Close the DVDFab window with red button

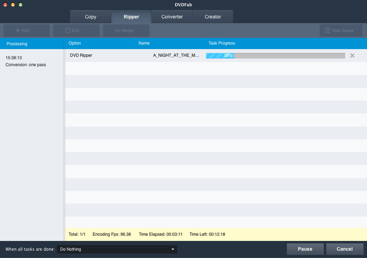[x=5, y=5]
